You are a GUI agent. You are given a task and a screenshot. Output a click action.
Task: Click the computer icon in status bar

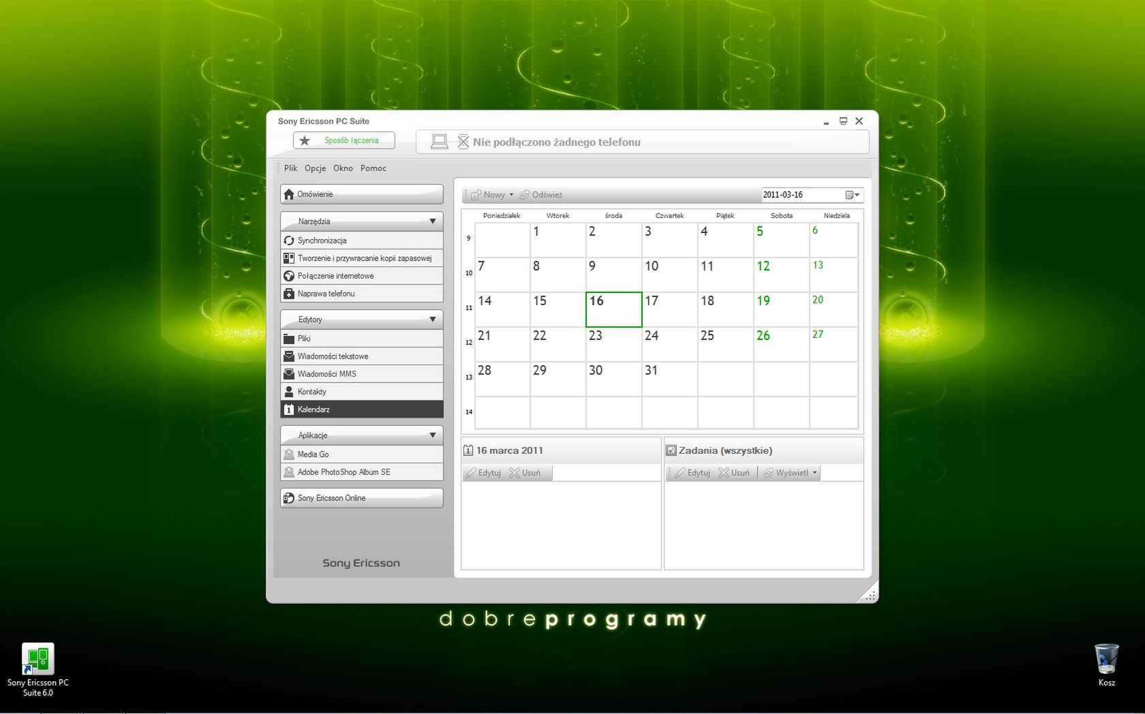440,142
